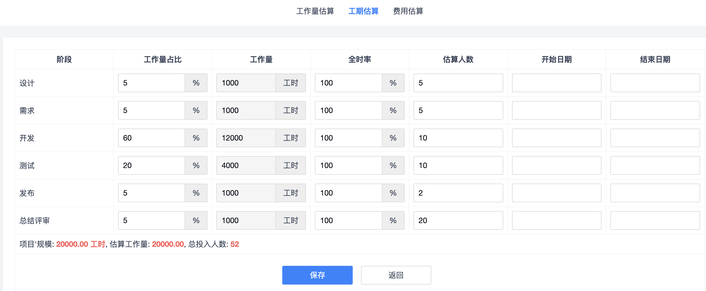Click the 开发 工作量占比 field showing 60
706x291 pixels.
click(151, 138)
